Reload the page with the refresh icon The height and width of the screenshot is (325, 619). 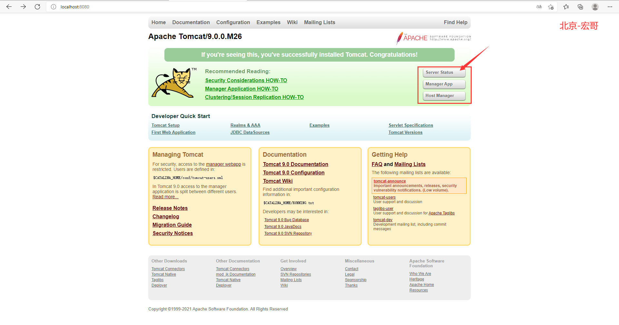click(x=37, y=7)
